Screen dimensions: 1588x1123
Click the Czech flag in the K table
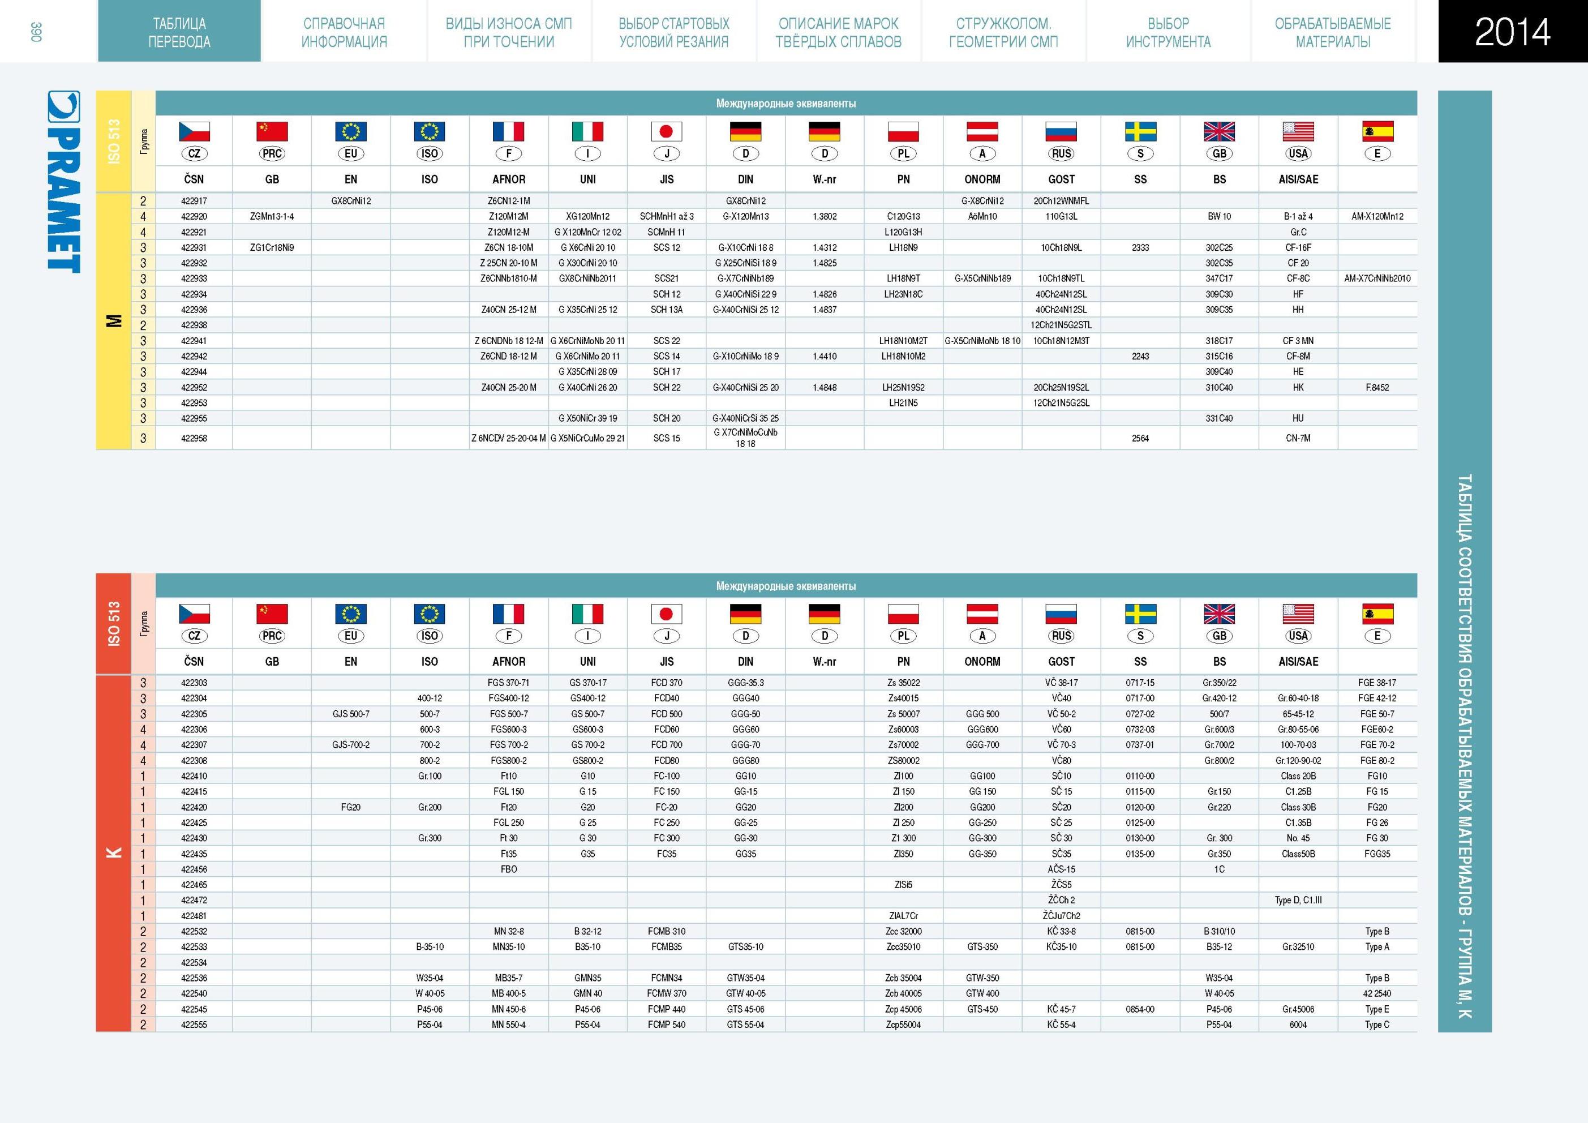pyautogui.click(x=194, y=614)
